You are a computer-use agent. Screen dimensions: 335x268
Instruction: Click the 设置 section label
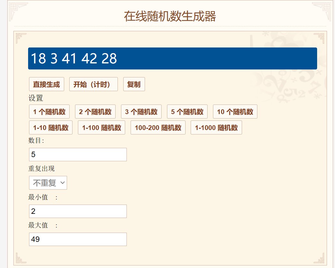[36, 98]
